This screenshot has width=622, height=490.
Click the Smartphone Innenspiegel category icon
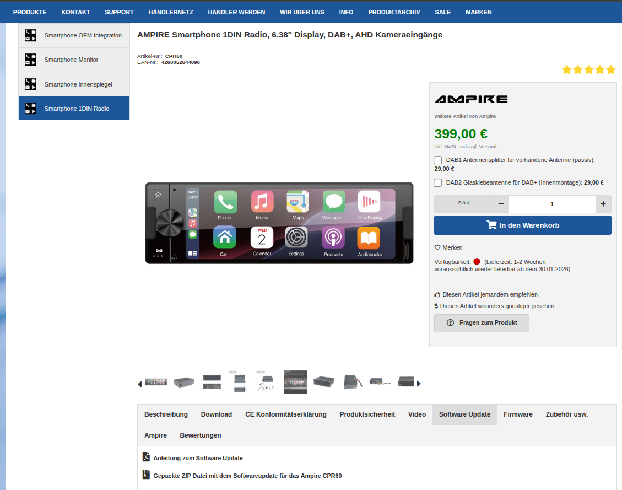coord(30,84)
